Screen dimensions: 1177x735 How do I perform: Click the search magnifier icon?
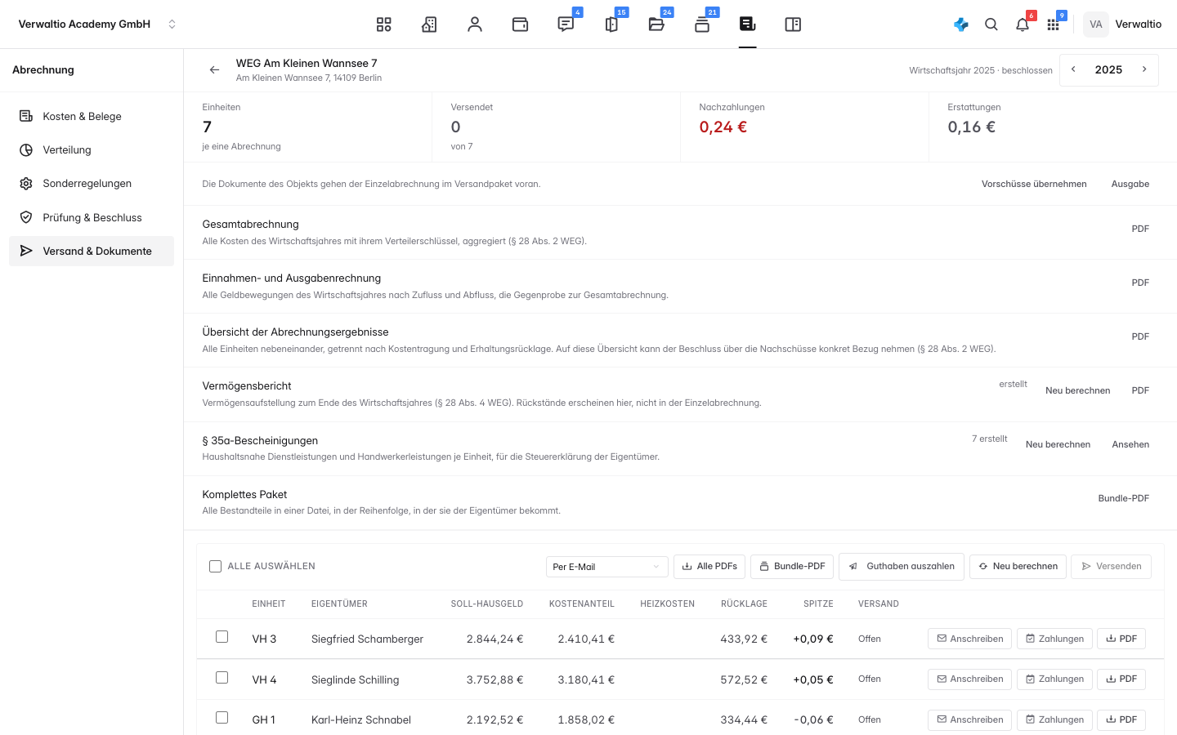991,24
